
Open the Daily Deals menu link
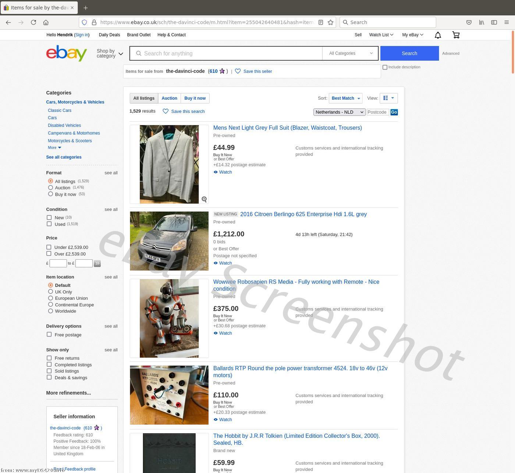pyautogui.click(x=109, y=35)
